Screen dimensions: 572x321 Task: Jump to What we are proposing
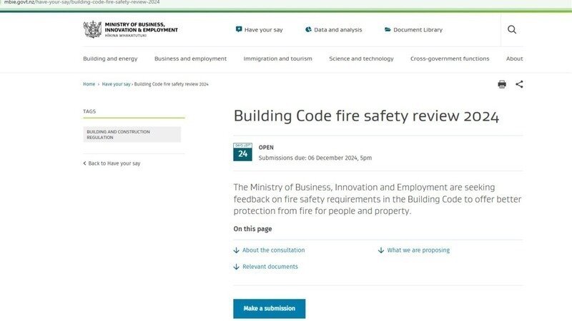coord(418,250)
